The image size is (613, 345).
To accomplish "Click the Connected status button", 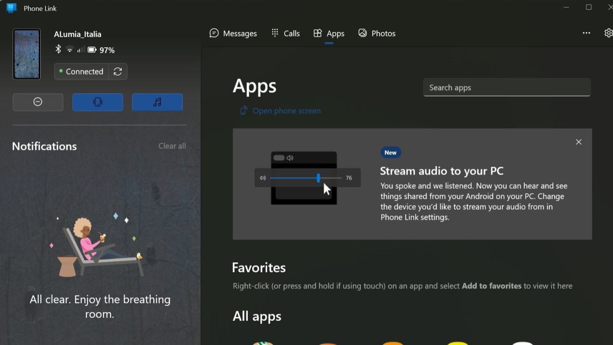I will 81,71.
